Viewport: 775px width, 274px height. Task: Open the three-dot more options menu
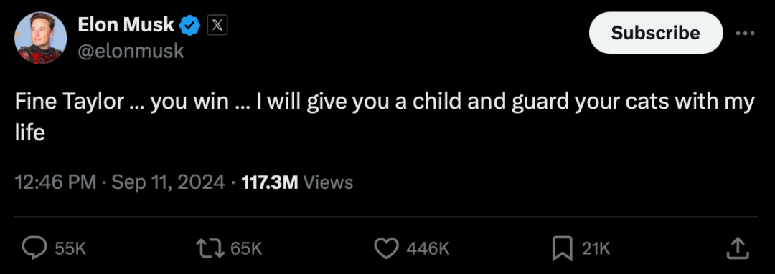tap(746, 34)
